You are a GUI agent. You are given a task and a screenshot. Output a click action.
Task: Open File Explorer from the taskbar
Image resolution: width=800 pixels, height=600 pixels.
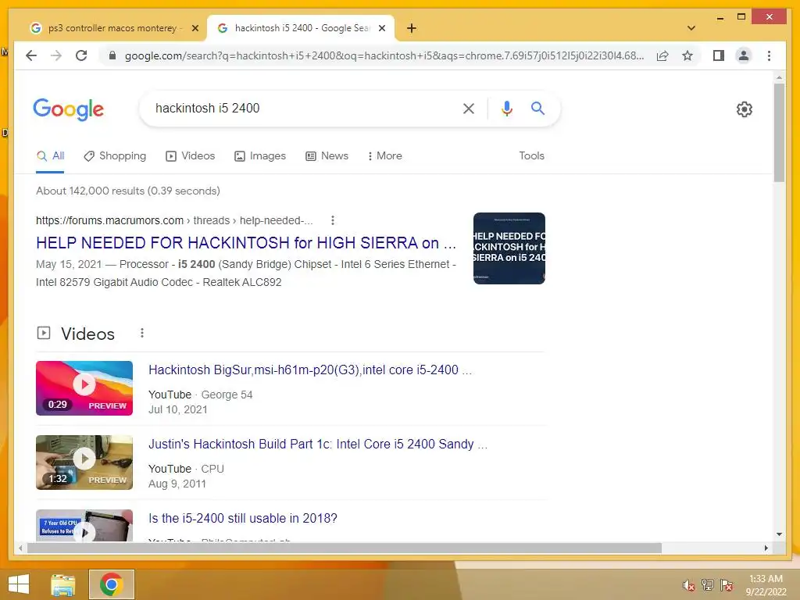coord(62,584)
